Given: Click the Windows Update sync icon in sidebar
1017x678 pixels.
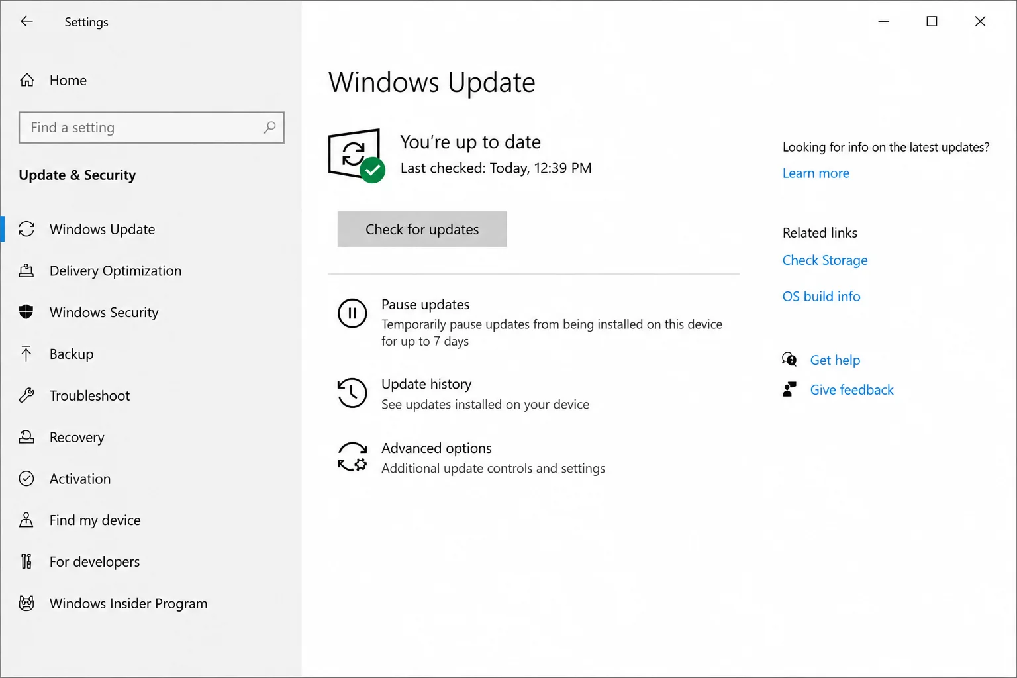Looking at the screenshot, I should (26, 229).
